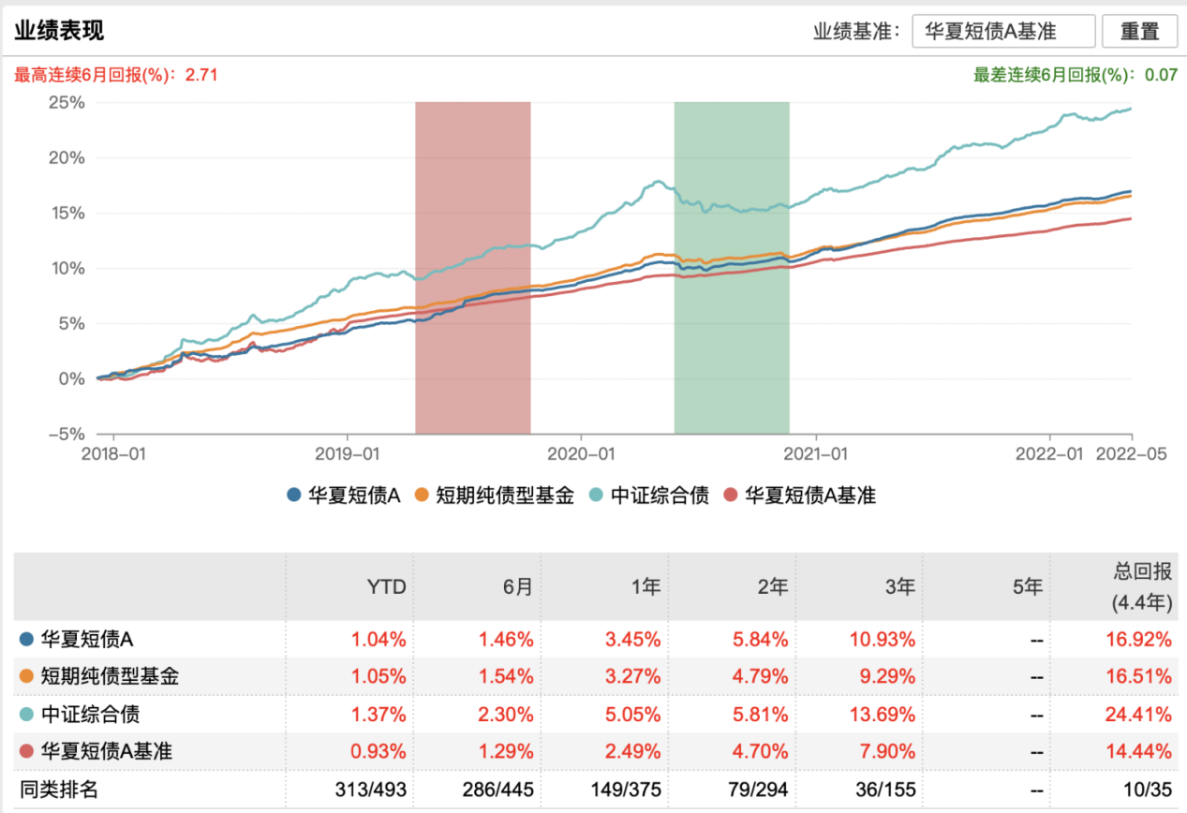Select the 同类排名 row label

[x=58, y=790]
